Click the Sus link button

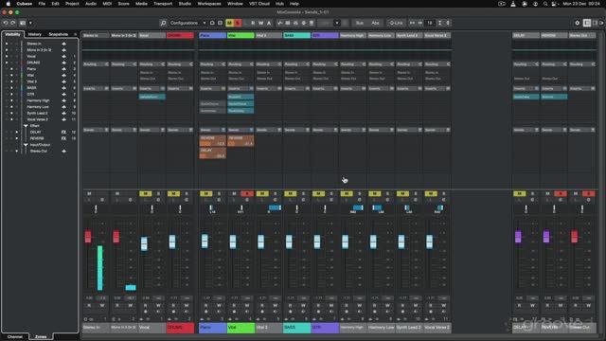pos(360,23)
